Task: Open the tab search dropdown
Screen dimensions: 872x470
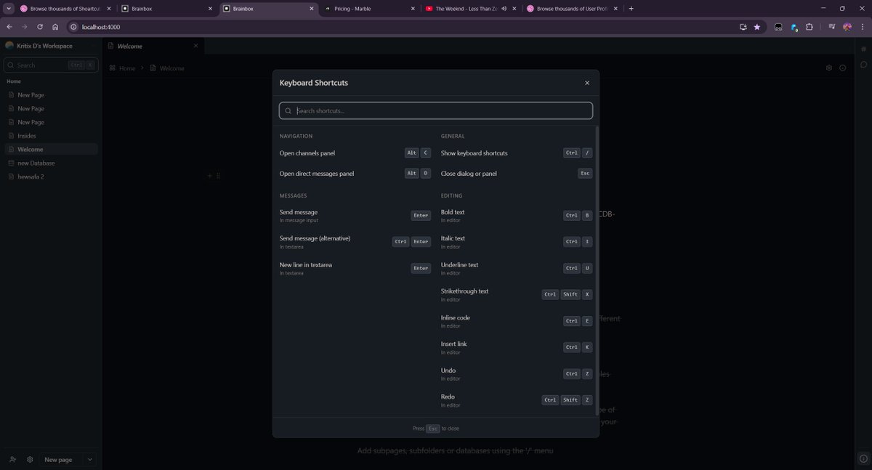Action: 8,9
